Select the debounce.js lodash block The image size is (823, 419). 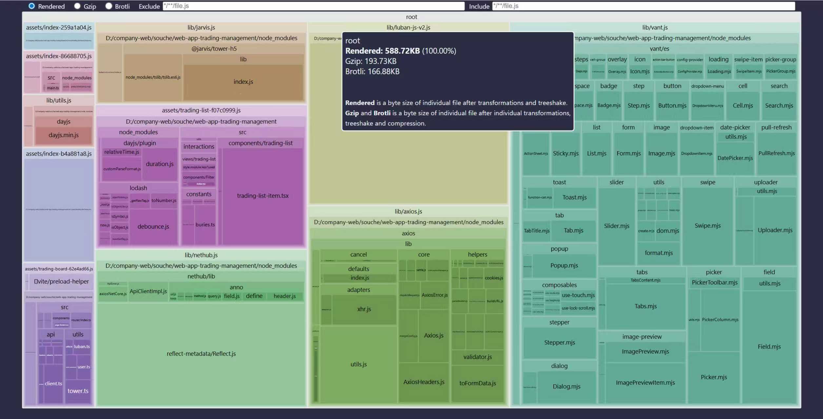[153, 227]
